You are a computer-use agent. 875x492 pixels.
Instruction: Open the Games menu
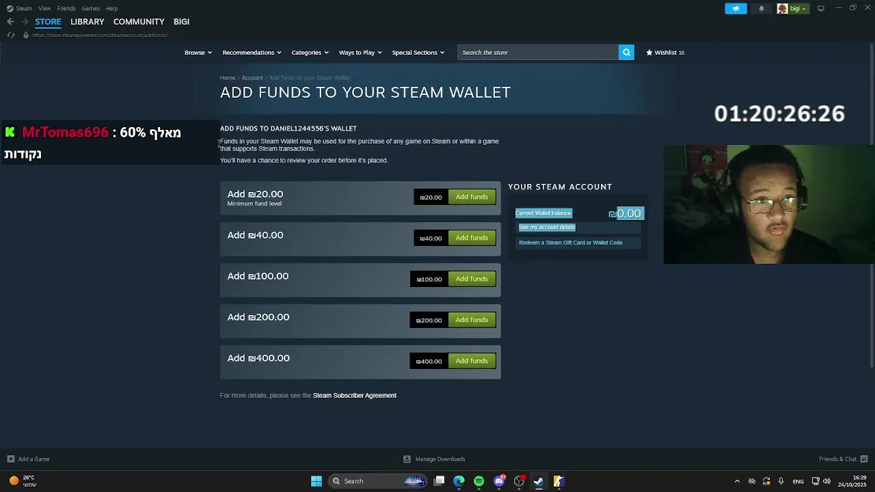coord(91,9)
